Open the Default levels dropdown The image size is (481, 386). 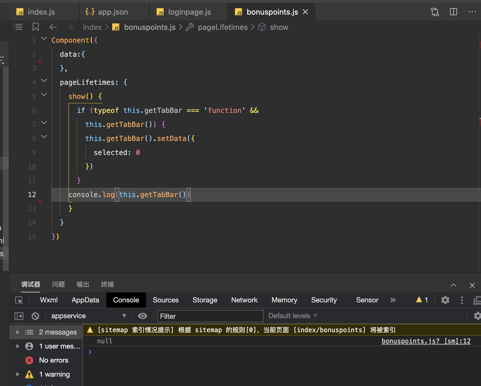click(x=293, y=316)
